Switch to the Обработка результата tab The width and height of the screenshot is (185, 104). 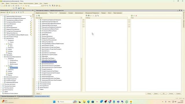coord(41,13)
